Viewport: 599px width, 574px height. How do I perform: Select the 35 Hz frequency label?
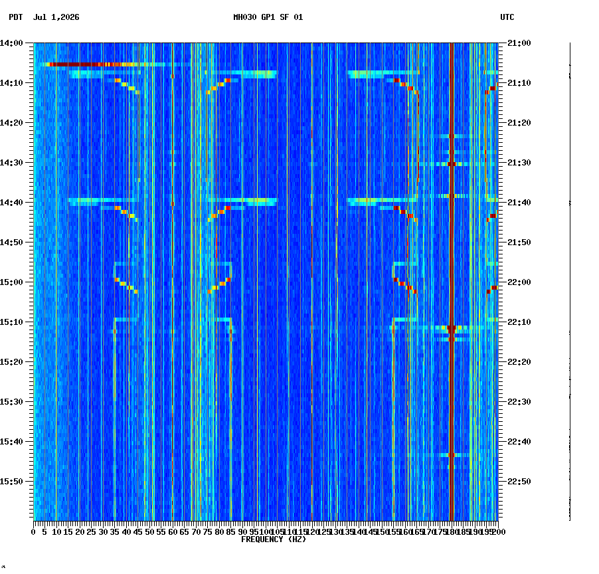coord(115,532)
